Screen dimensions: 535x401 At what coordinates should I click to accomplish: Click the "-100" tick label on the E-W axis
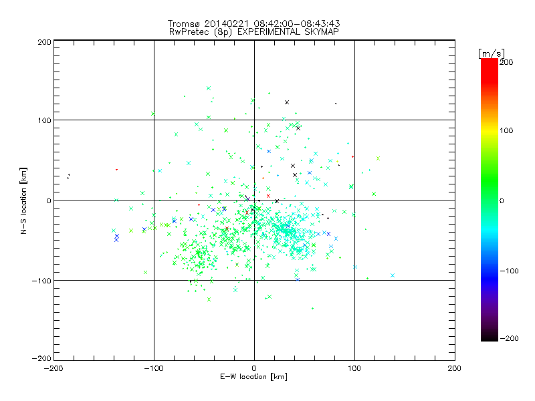click(x=154, y=368)
